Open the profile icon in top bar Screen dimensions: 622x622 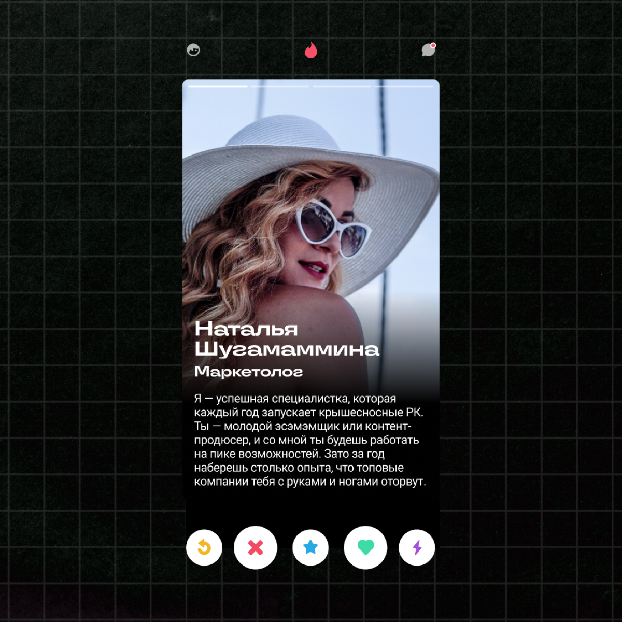click(x=193, y=50)
